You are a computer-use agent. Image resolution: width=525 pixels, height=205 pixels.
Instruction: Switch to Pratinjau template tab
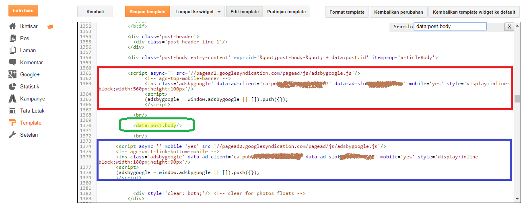[x=286, y=12]
